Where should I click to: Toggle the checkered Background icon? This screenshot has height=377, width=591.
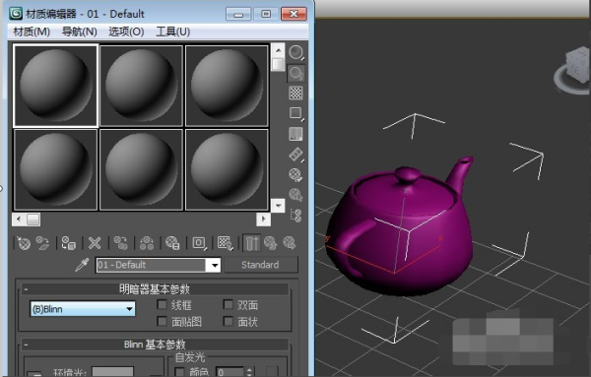click(x=295, y=94)
